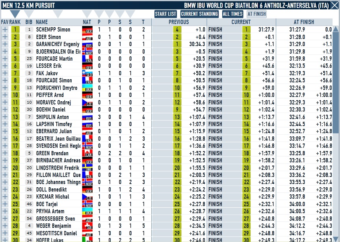Click previous time 30:34.3 for GARANICHEV

[197, 44]
